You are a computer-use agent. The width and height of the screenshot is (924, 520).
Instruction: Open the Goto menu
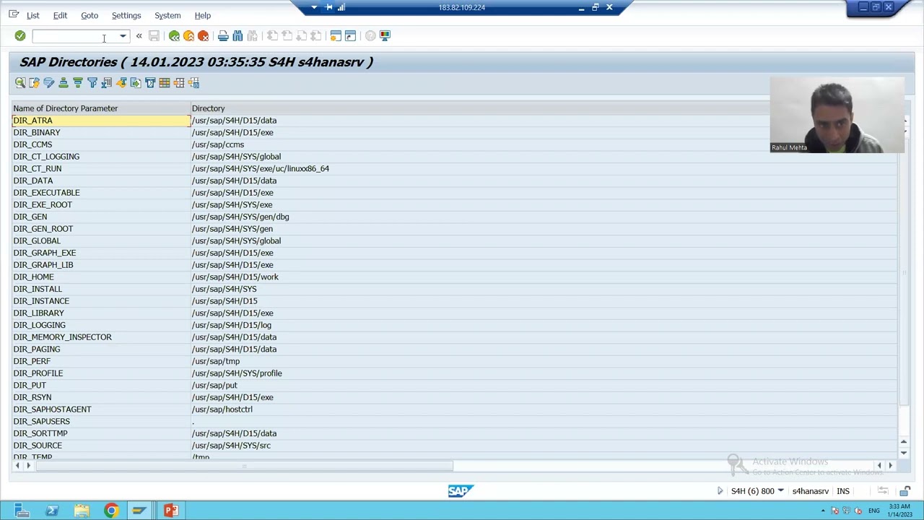(90, 15)
